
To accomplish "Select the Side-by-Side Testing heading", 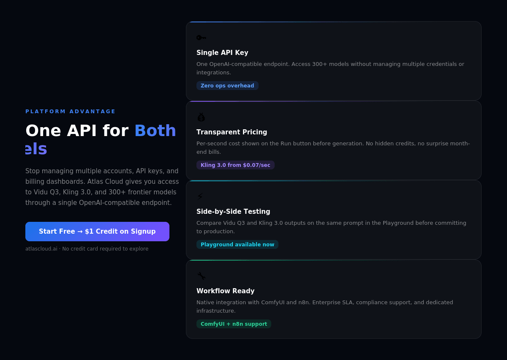I will tap(233, 212).
